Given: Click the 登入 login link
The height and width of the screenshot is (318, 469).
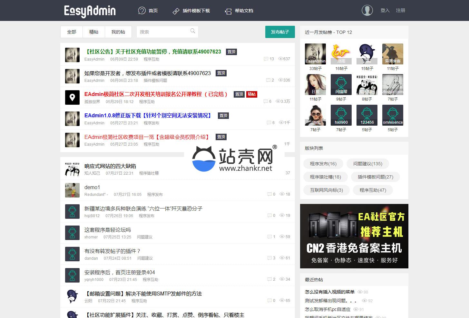Looking at the screenshot, I should pos(385,10).
